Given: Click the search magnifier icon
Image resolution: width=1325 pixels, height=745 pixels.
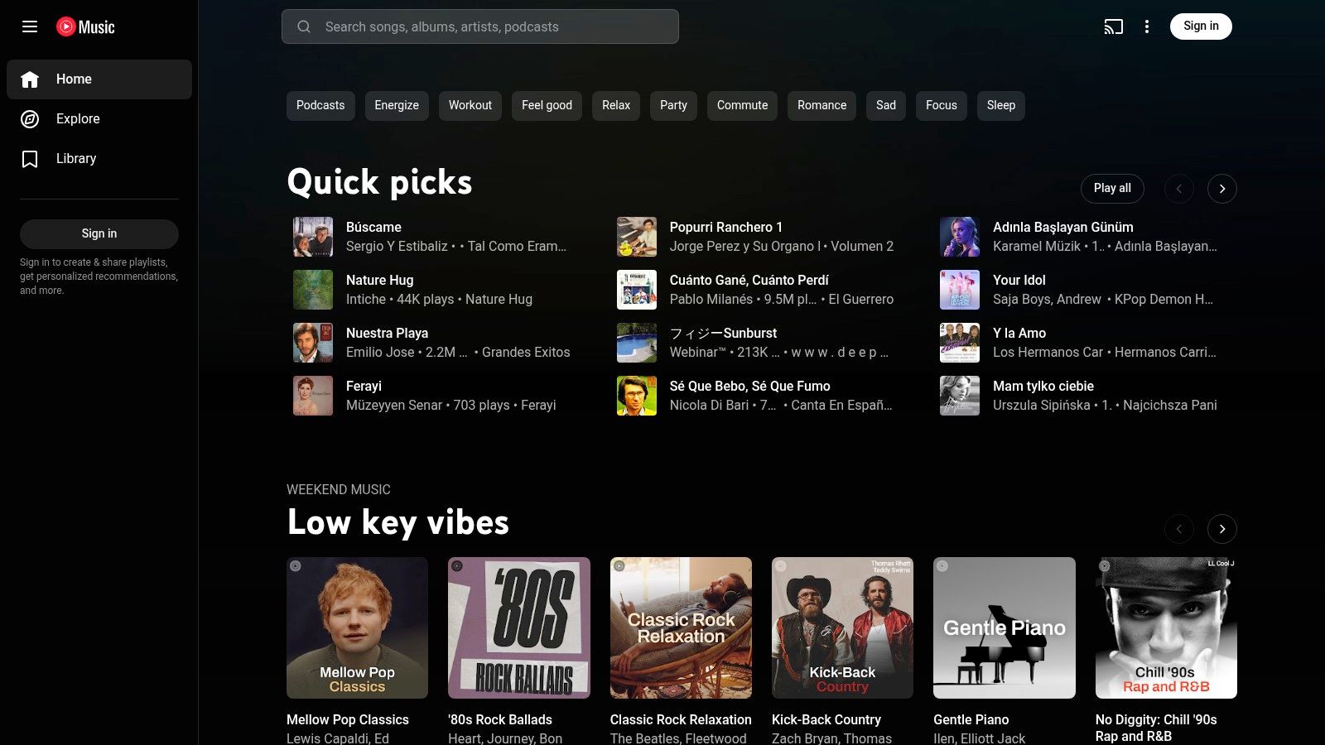Looking at the screenshot, I should tap(304, 26).
